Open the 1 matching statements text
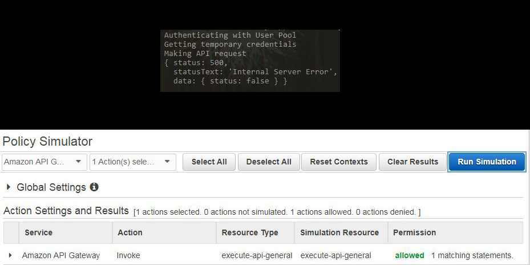 (472, 255)
